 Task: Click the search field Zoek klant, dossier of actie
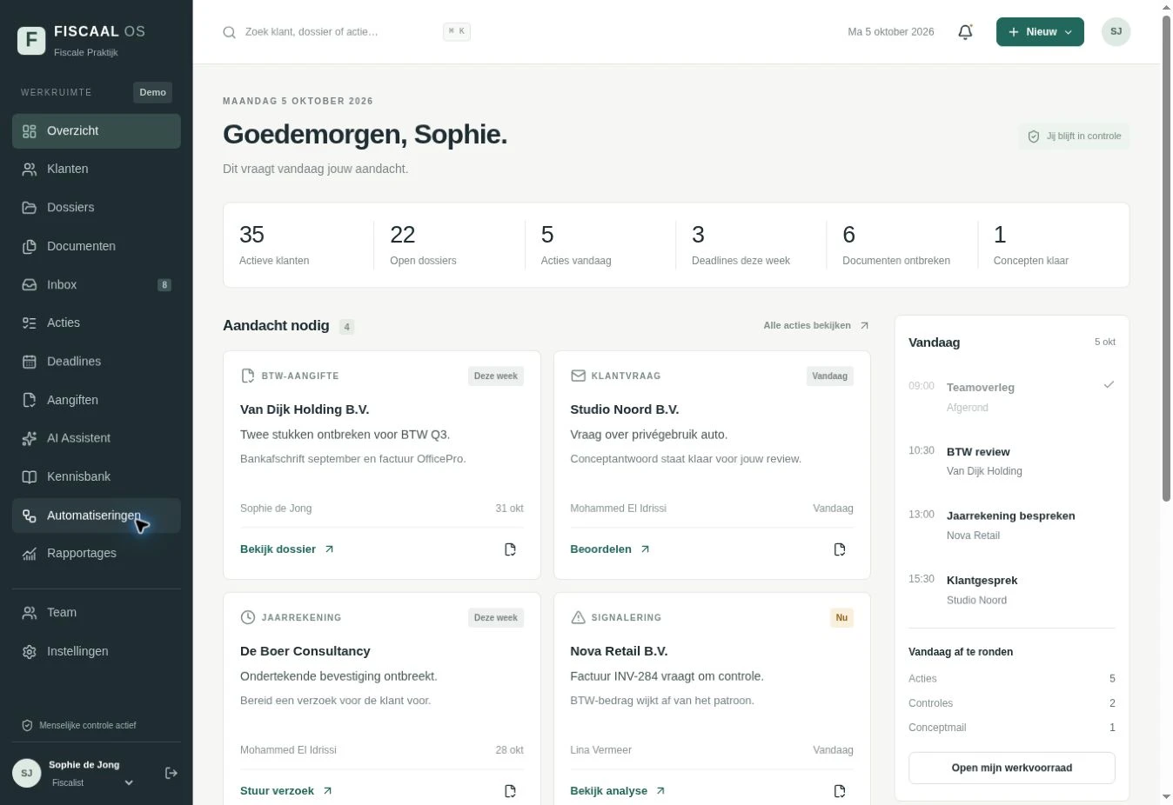[x=345, y=32]
